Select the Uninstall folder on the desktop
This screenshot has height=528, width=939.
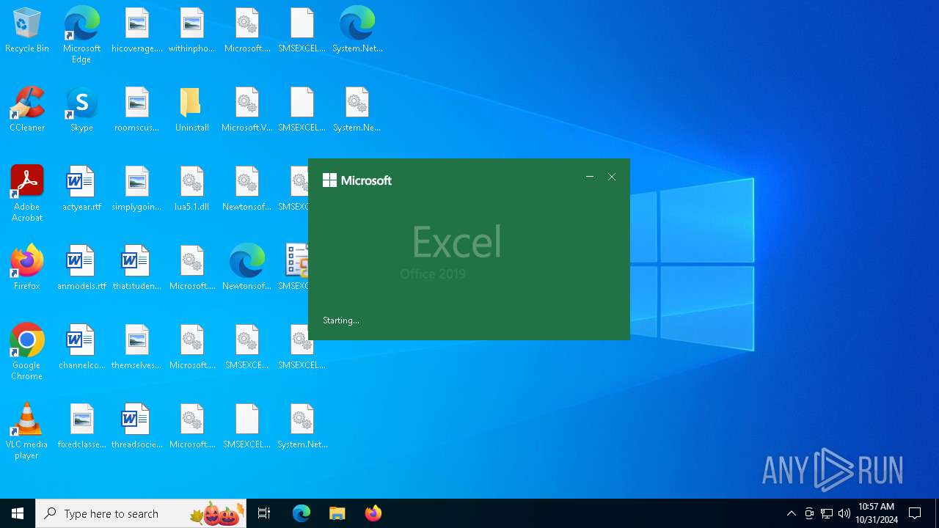click(x=191, y=110)
